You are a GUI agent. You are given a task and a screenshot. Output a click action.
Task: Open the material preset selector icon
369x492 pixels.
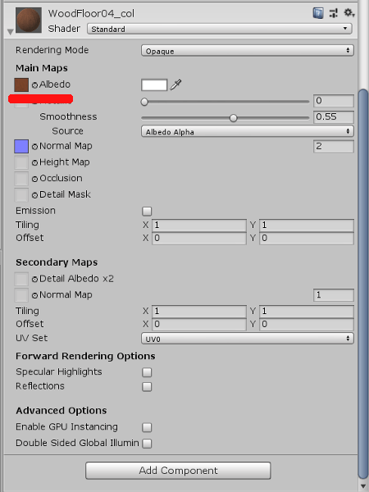334,13
